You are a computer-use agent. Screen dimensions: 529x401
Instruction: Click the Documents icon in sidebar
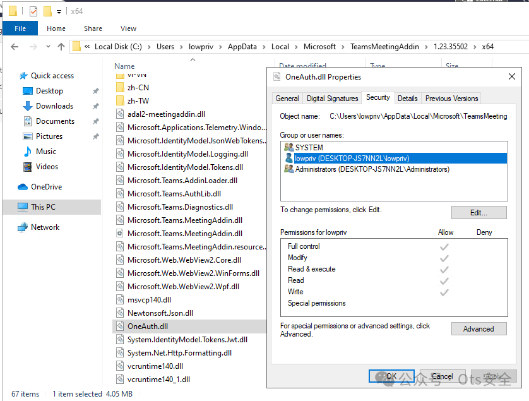coord(28,121)
